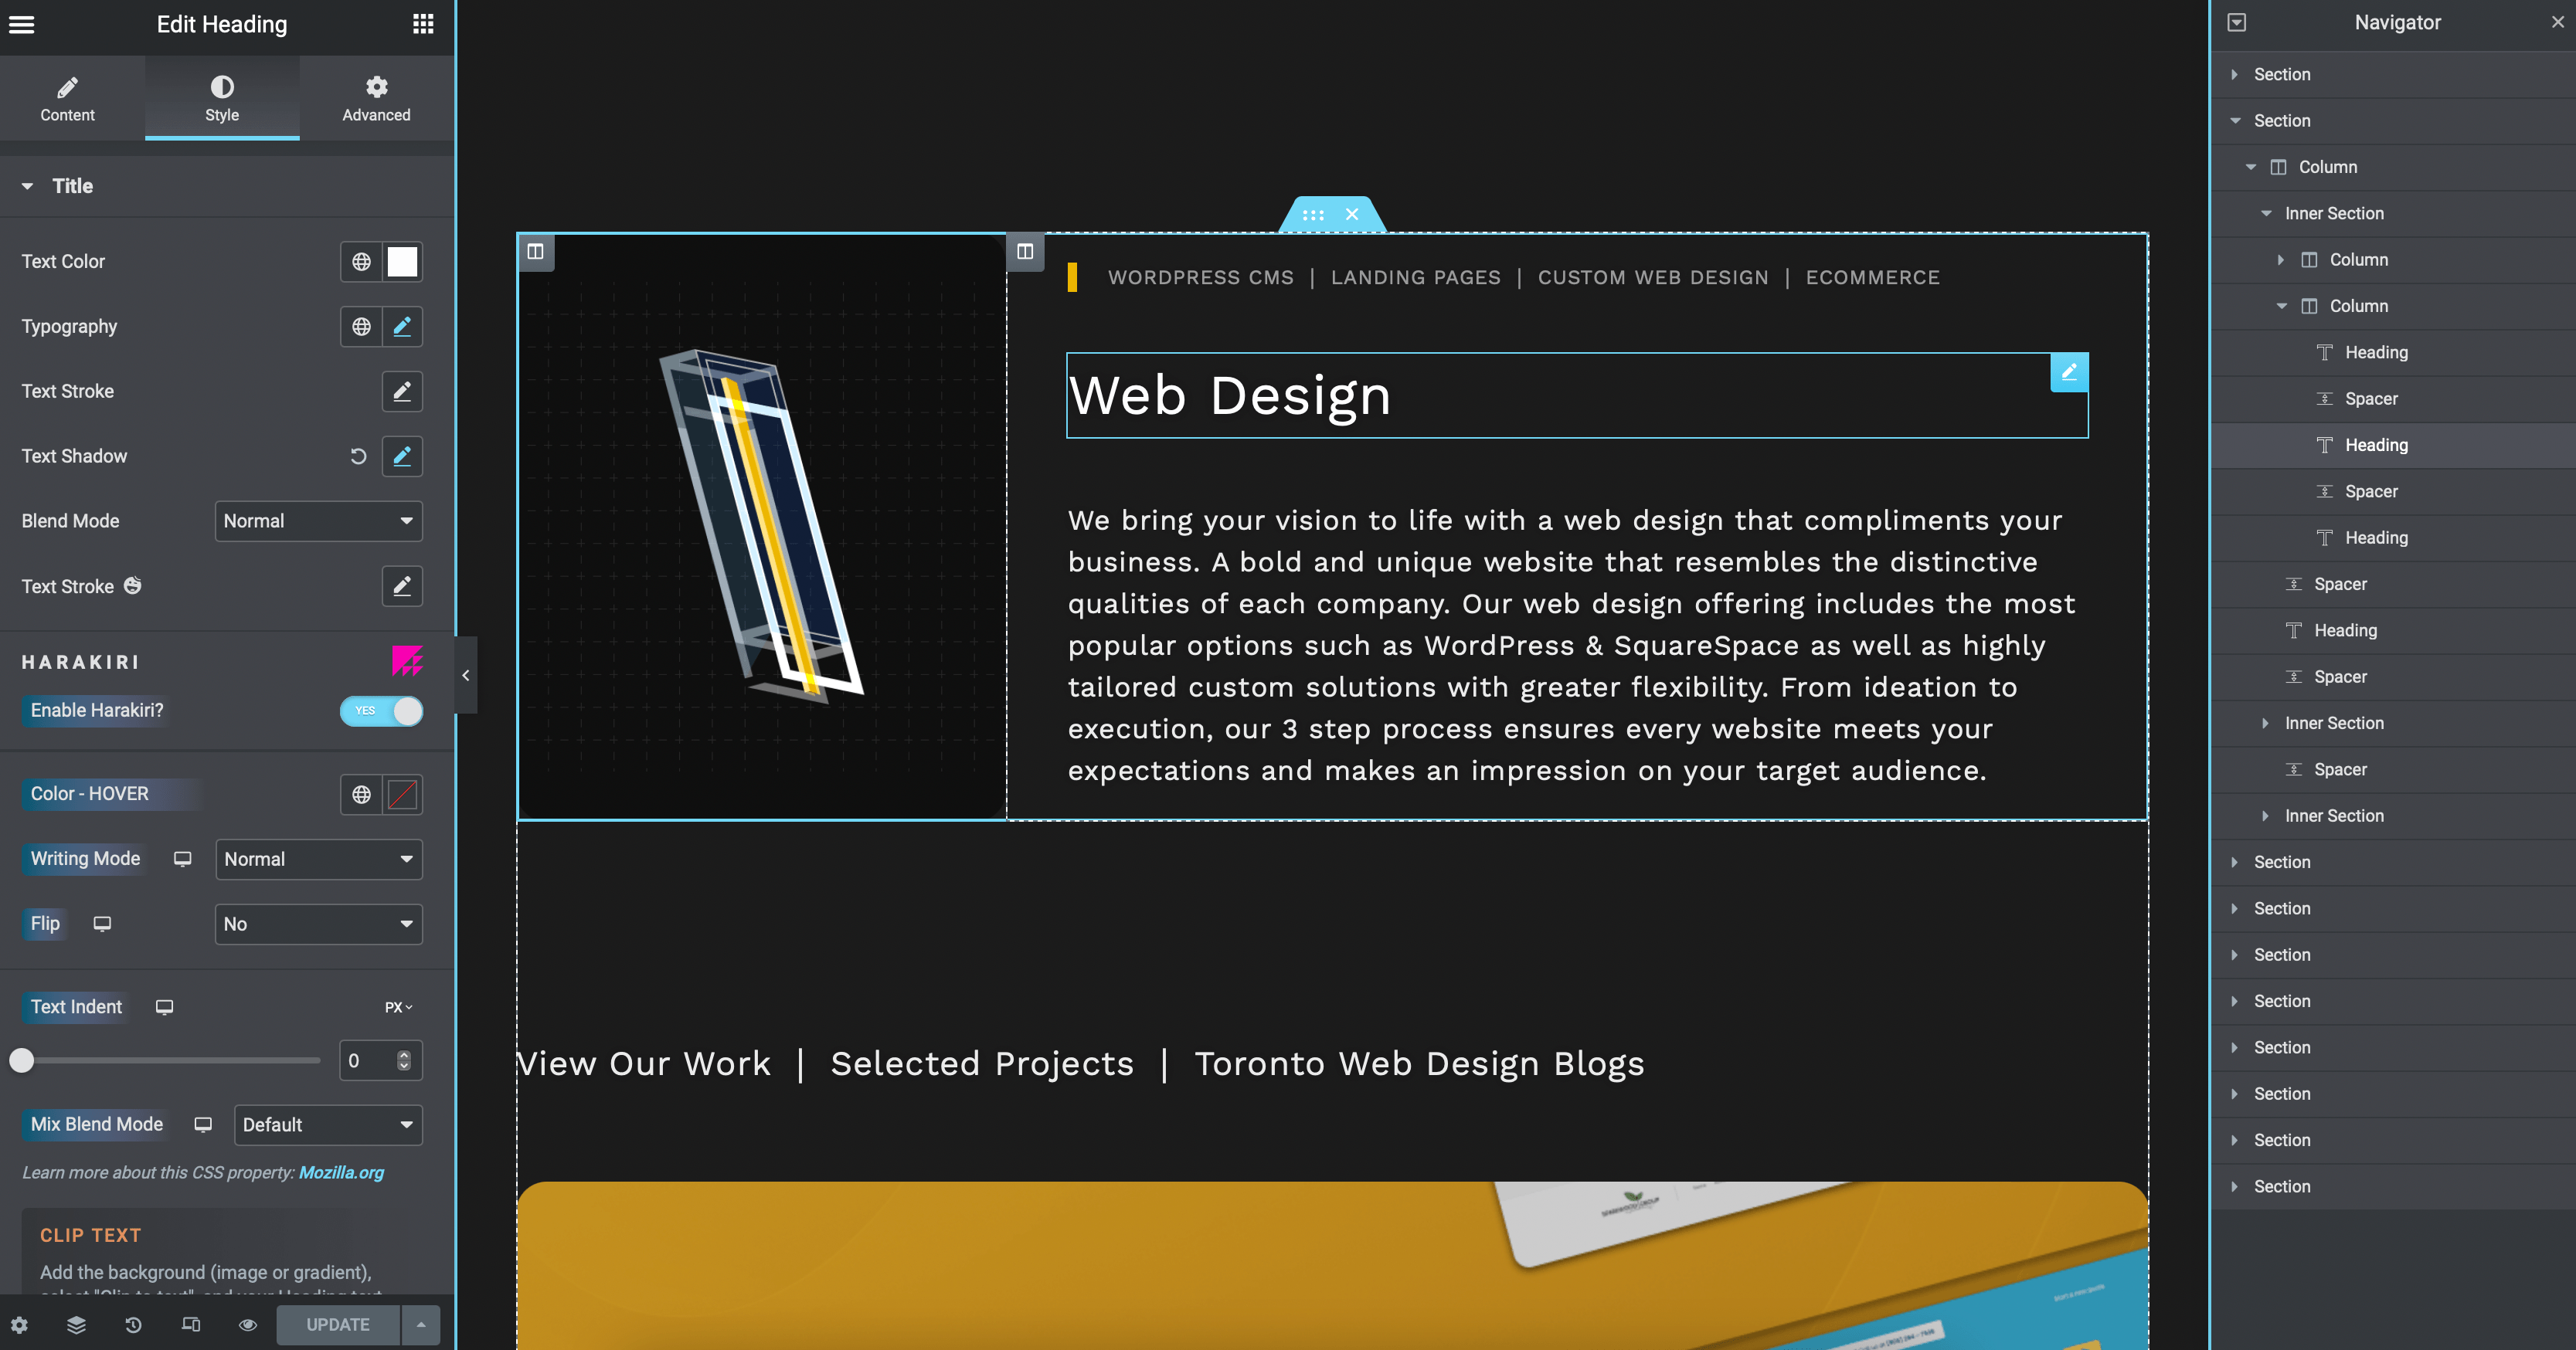Open the Flip dropdown
The image size is (2576, 1350).
click(319, 924)
